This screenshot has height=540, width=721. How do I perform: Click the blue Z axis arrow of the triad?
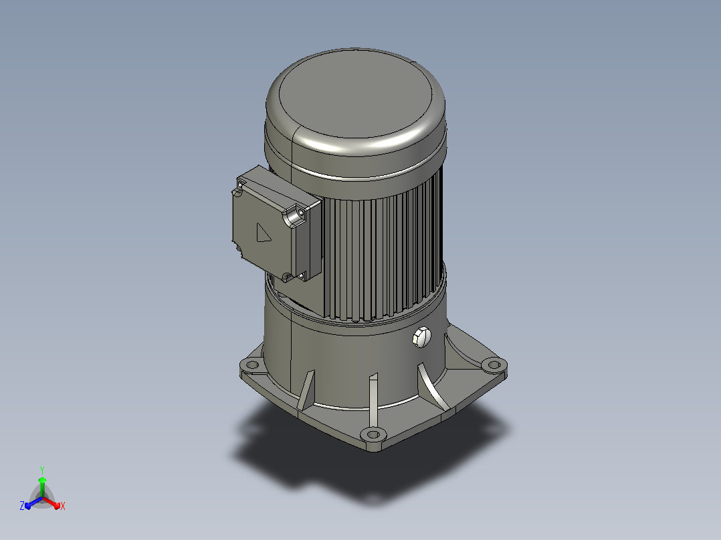(x=33, y=503)
